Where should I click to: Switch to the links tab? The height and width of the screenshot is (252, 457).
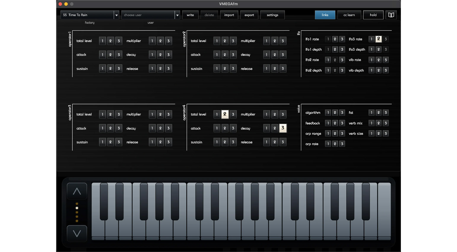(x=325, y=15)
